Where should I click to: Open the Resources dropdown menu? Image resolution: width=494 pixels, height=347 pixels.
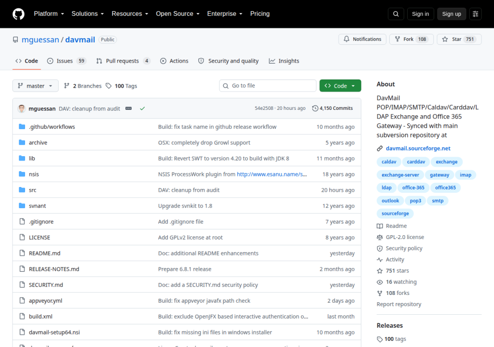(130, 14)
